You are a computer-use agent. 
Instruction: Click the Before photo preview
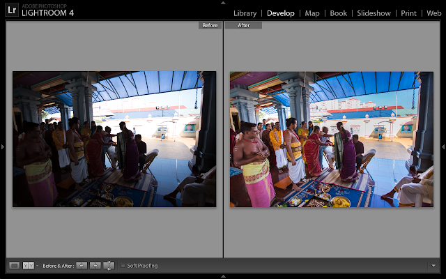point(114,139)
